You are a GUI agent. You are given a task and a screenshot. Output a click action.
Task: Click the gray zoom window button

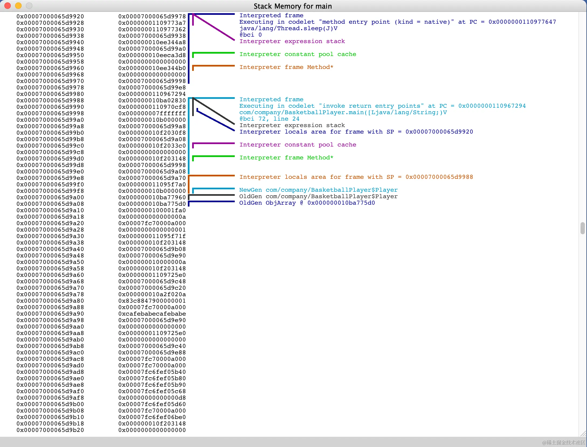(29, 6)
